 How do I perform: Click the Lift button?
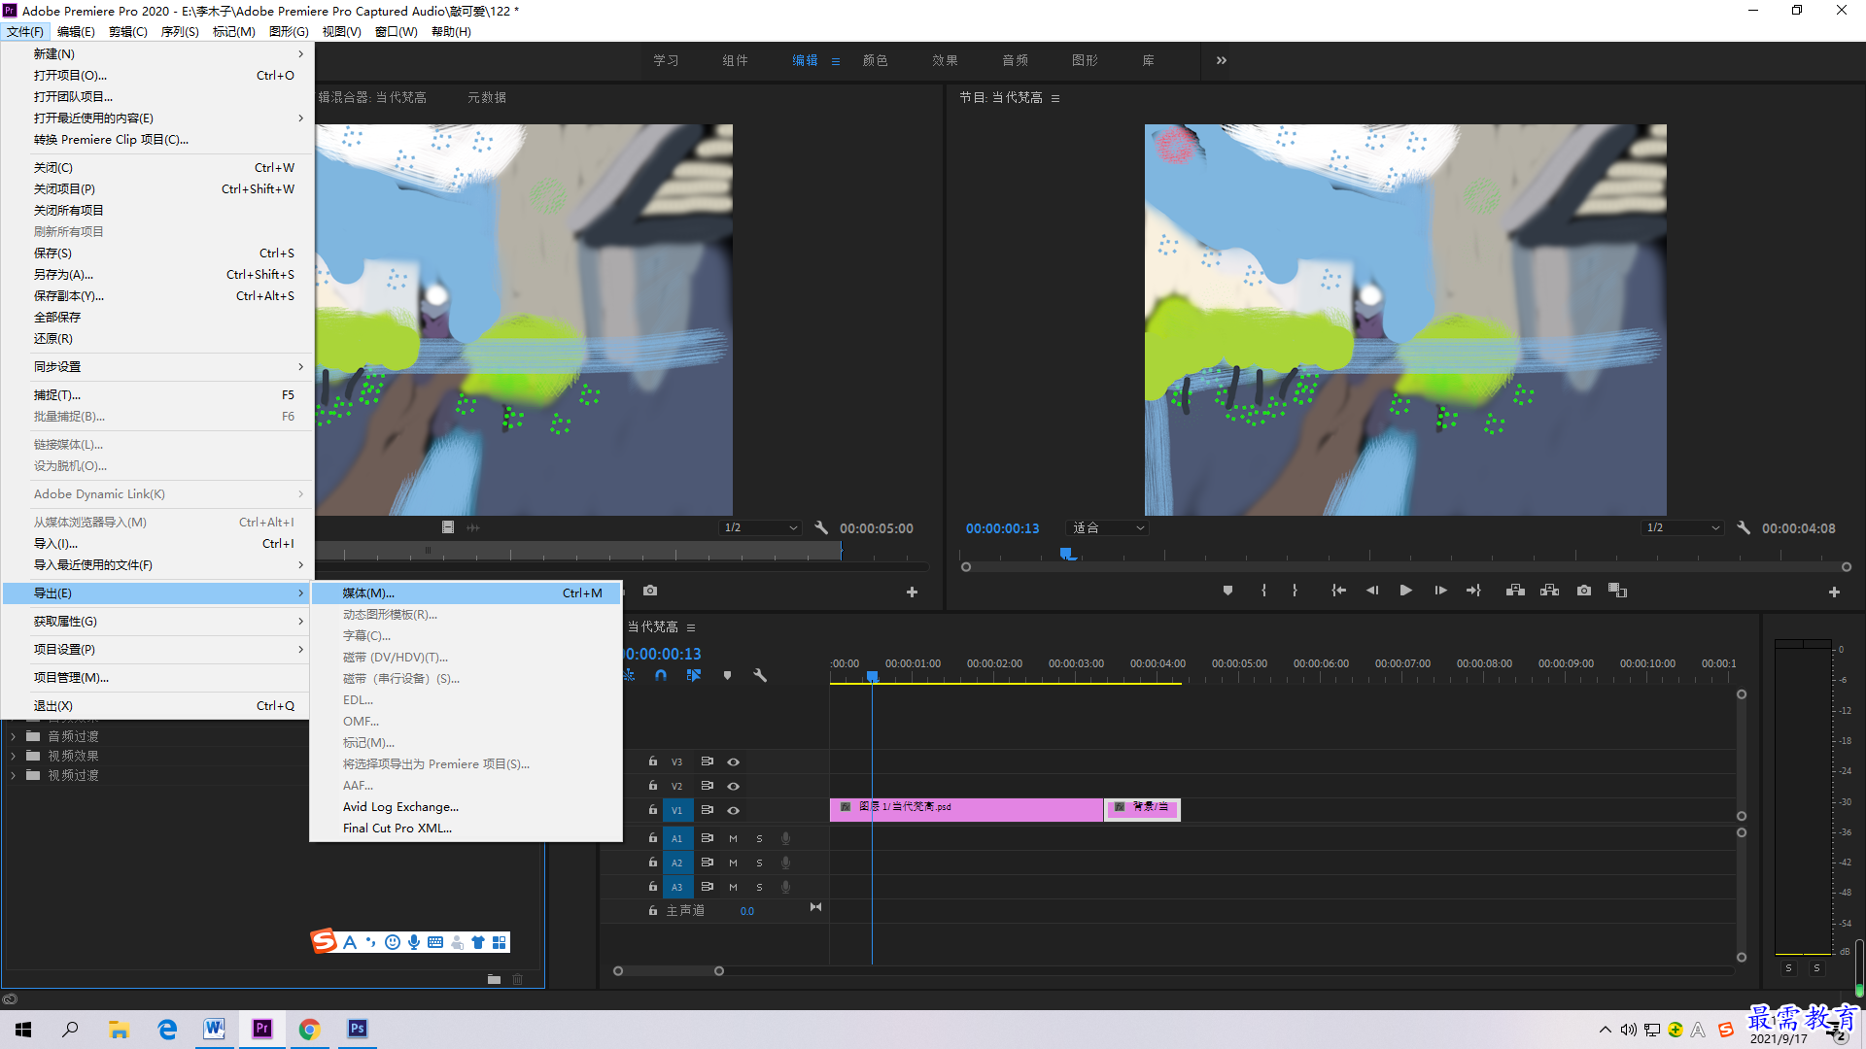(1515, 591)
